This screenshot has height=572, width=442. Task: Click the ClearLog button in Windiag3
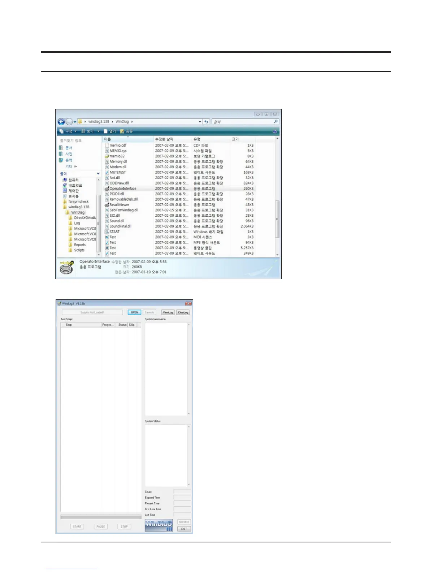[183, 312]
